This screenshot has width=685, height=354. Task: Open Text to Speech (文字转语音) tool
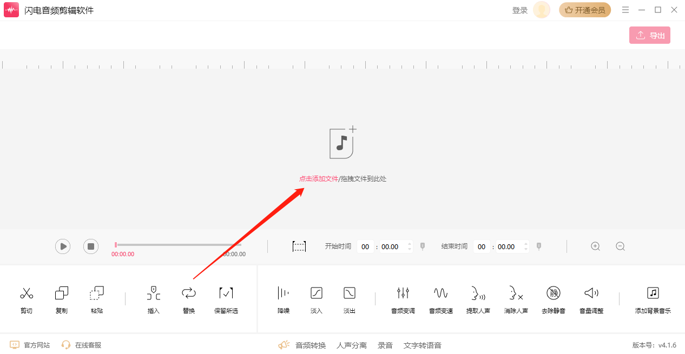(423, 345)
